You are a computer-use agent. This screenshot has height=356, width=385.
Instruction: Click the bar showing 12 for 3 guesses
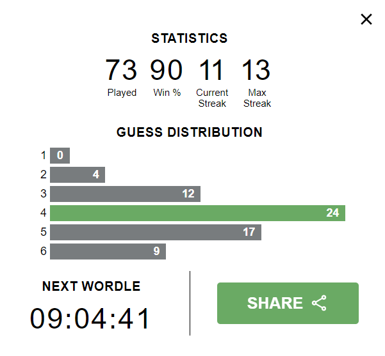point(125,194)
